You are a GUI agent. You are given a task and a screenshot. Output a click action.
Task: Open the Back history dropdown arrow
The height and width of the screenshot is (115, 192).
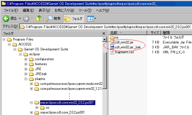click(x=20, y=19)
